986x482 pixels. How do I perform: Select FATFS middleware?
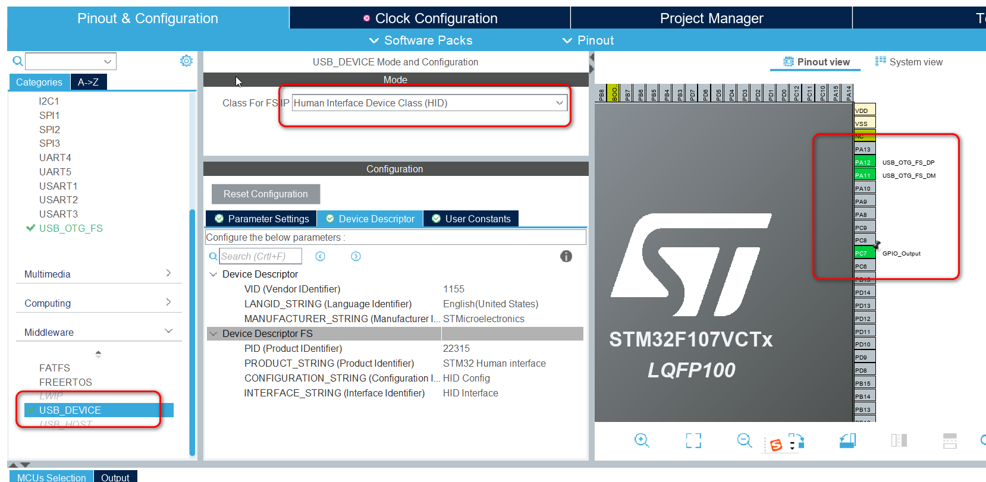click(x=55, y=368)
